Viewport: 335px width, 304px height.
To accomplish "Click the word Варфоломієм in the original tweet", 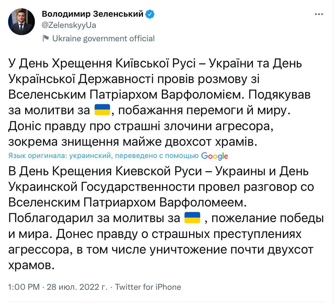I will (203, 95).
